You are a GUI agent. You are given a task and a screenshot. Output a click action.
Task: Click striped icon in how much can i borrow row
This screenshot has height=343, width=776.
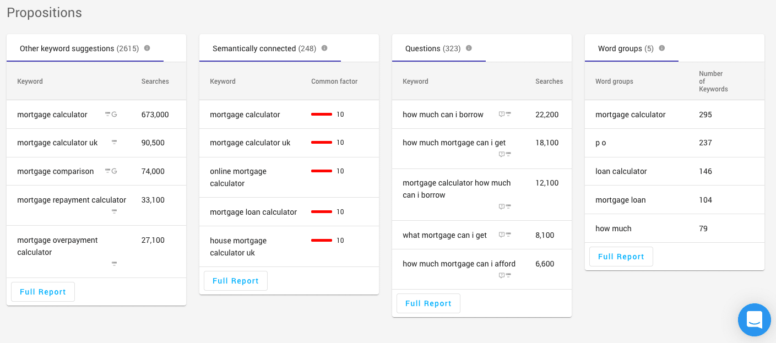pyautogui.click(x=508, y=115)
